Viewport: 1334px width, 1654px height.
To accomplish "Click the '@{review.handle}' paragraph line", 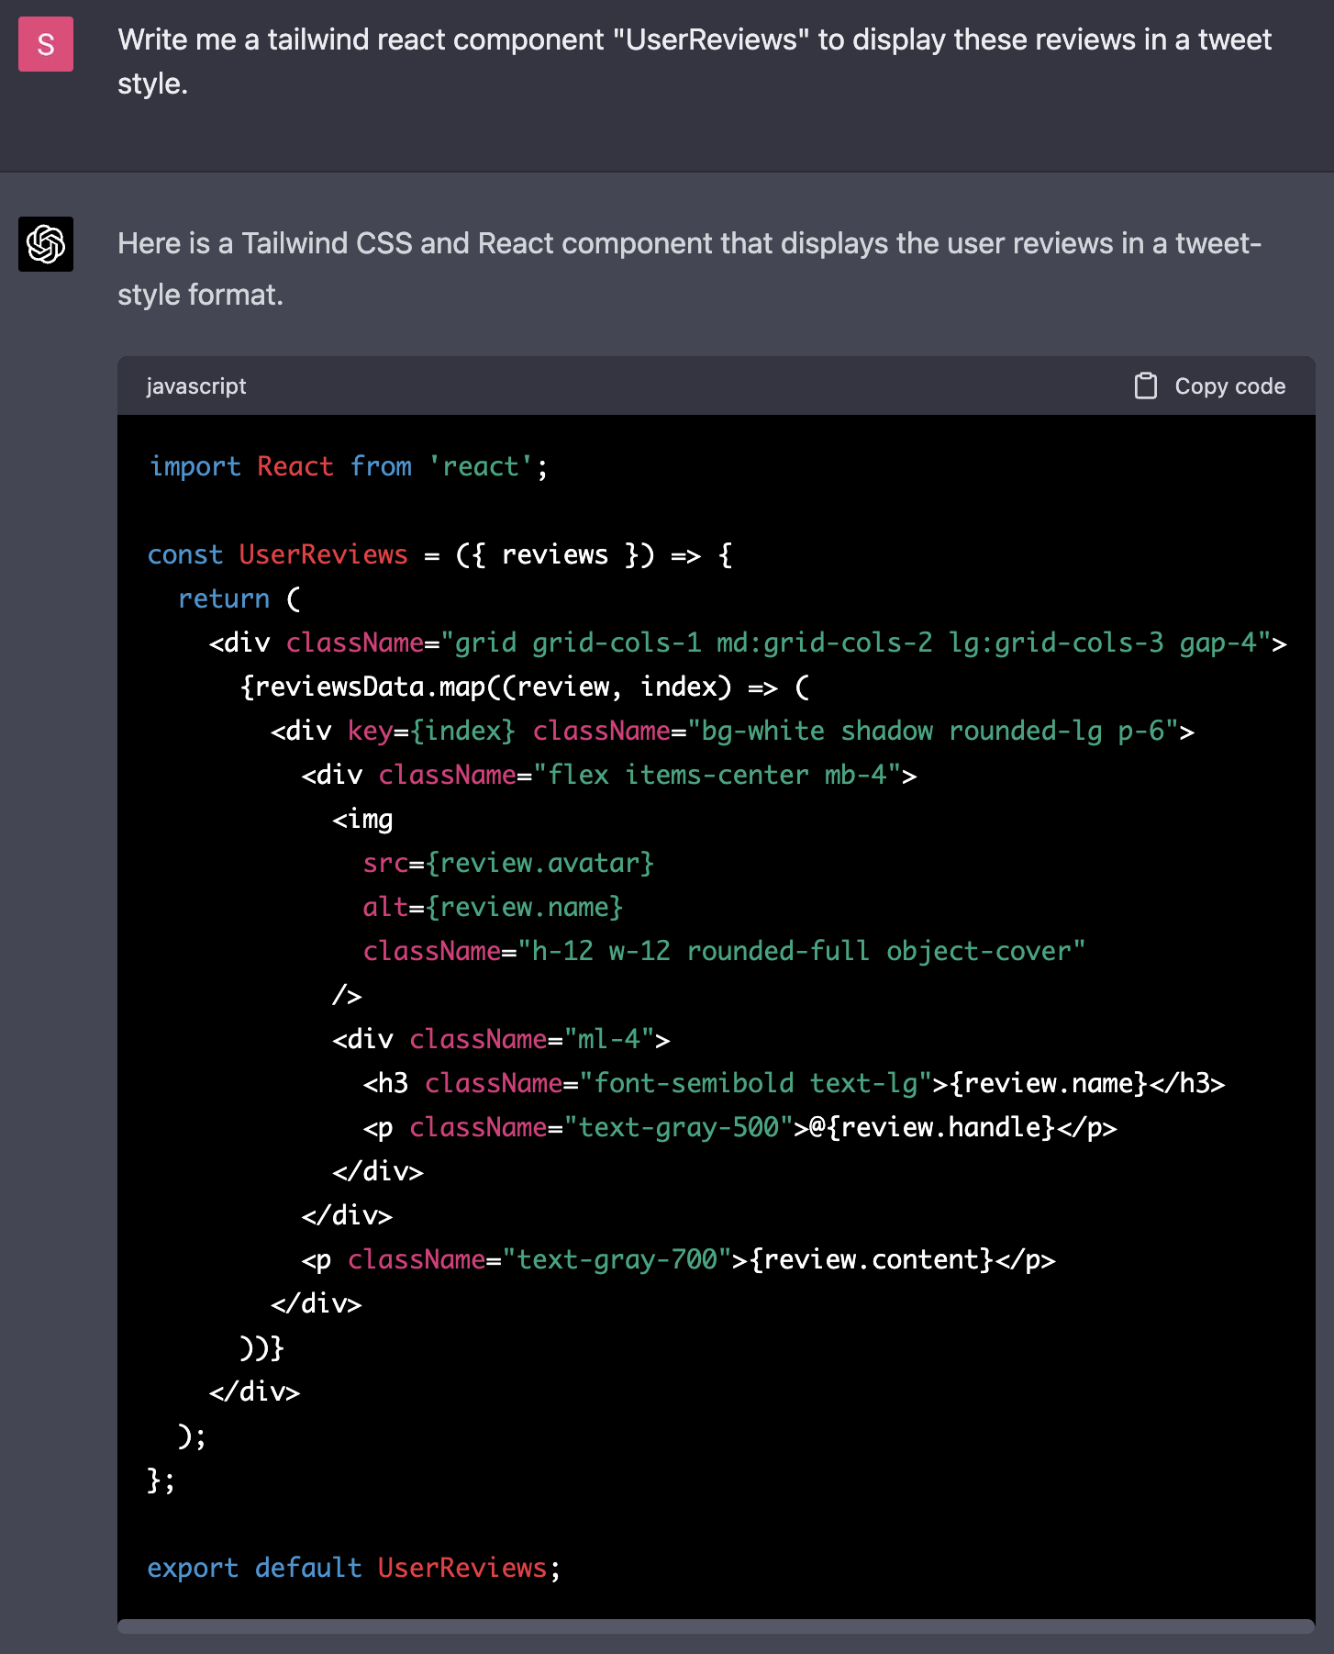I will click(739, 1127).
